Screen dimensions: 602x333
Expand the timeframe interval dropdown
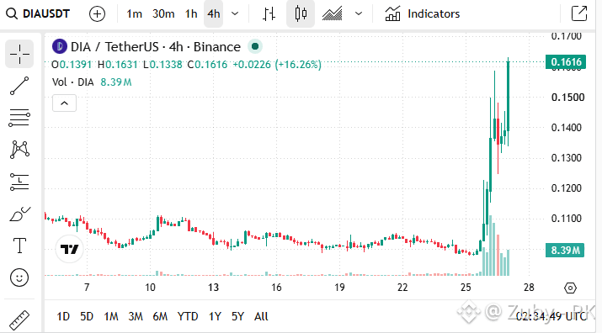point(235,13)
